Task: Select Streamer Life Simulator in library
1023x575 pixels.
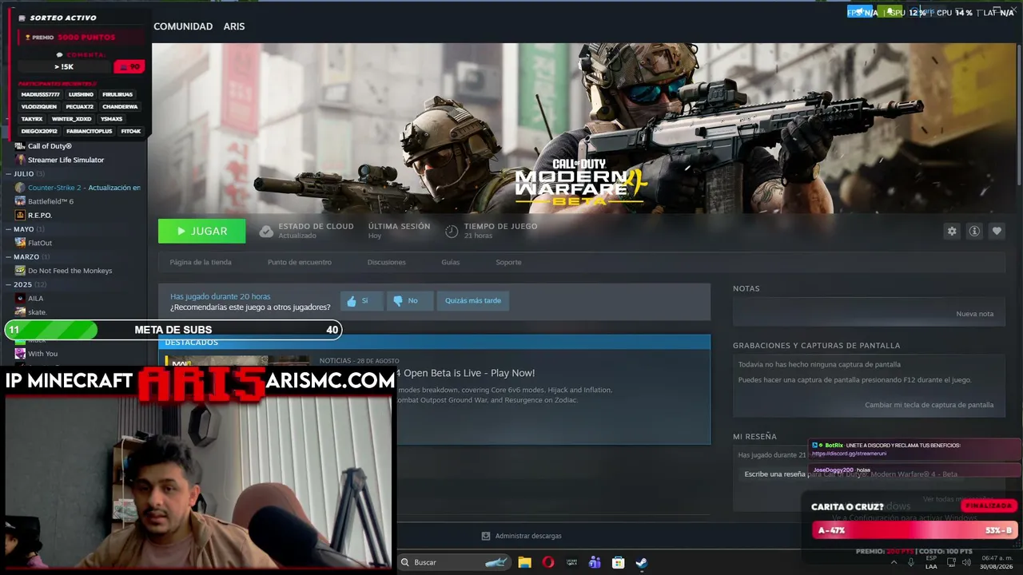Action: [x=66, y=160]
